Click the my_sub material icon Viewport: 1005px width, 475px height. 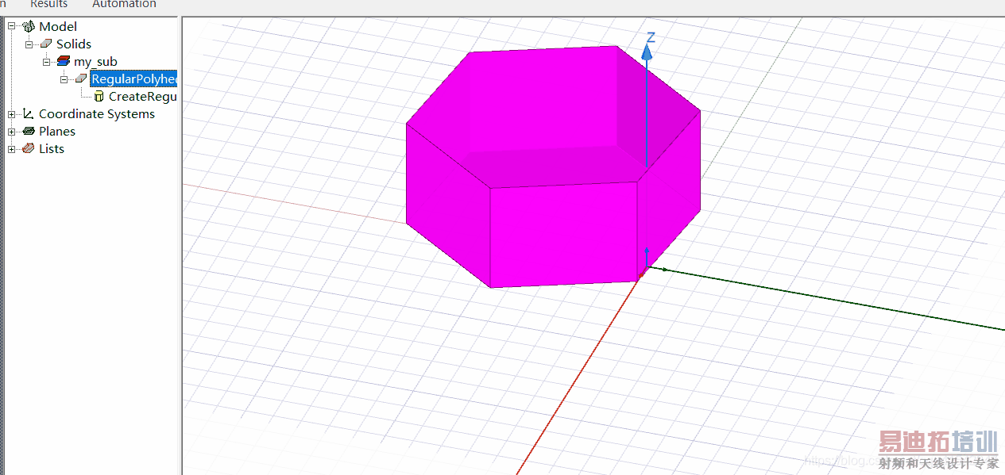pos(64,61)
